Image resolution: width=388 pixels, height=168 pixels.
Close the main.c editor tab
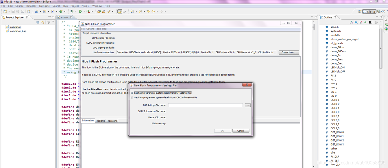click(x=71, y=17)
